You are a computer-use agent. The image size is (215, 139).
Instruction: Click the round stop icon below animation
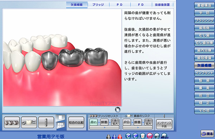coord(118,110)
